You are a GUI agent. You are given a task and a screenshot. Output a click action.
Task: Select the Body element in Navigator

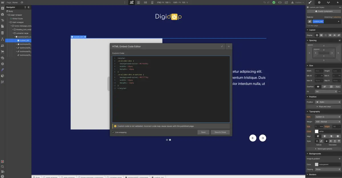coord(11,11)
